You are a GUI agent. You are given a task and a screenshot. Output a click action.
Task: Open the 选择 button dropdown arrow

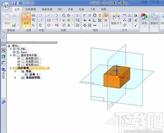tap(26, 26)
